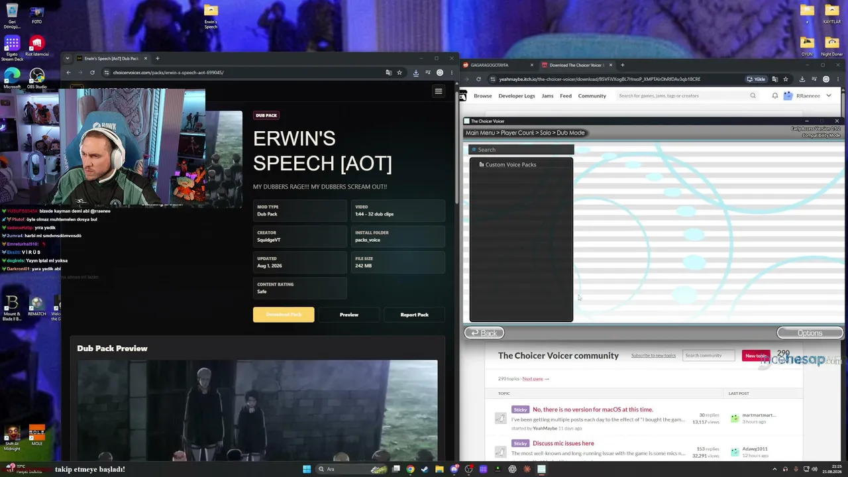Image resolution: width=848 pixels, height=477 pixels.
Task: Select the creator name SquidgeVT
Action: (268, 240)
